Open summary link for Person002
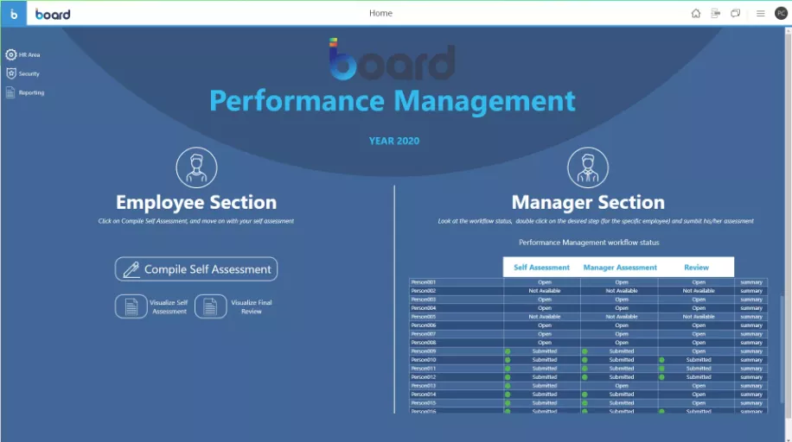792x442 pixels. point(751,291)
